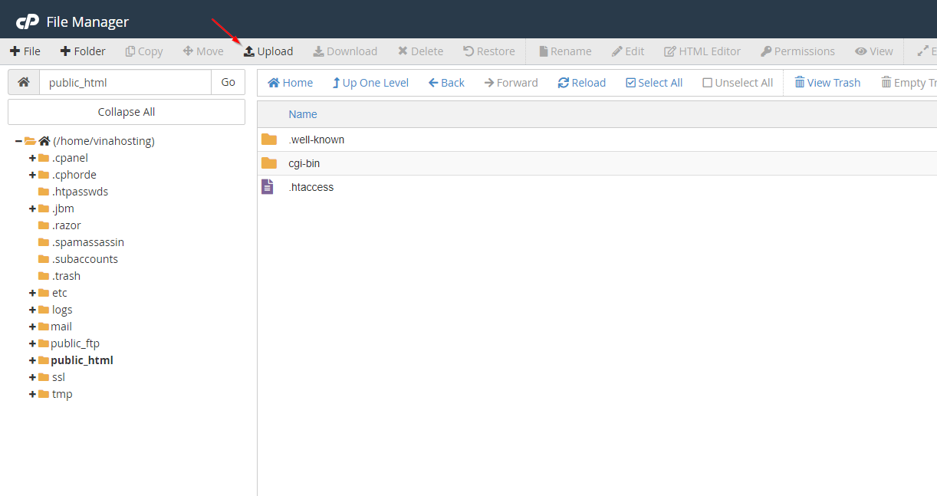This screenshot has width=937, height=496.
Task: Expand the mail folder node
Action: (32, 327)
